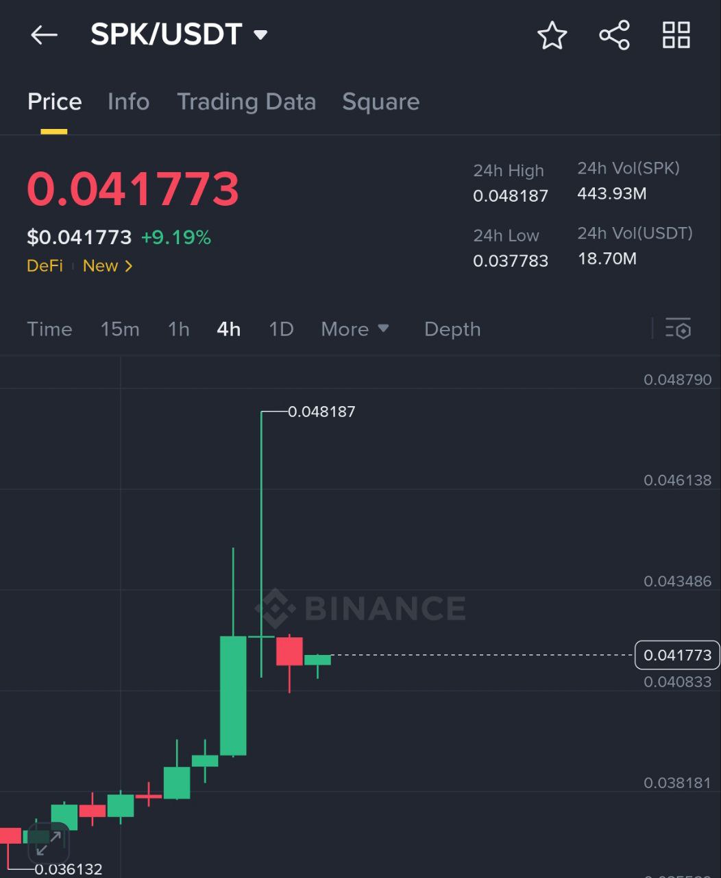Tap the 24h Vol(USDT) value 18.70M

[x=607, y=259]
